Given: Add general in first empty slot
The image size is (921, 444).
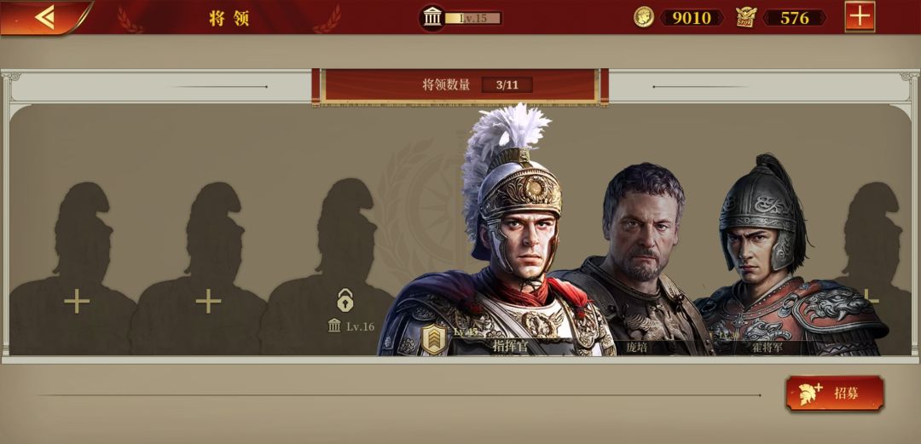Looking at the screenshot, I should click(77, 302).
